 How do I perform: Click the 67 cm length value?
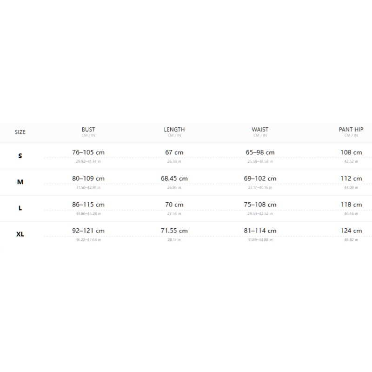click(174, 153)
